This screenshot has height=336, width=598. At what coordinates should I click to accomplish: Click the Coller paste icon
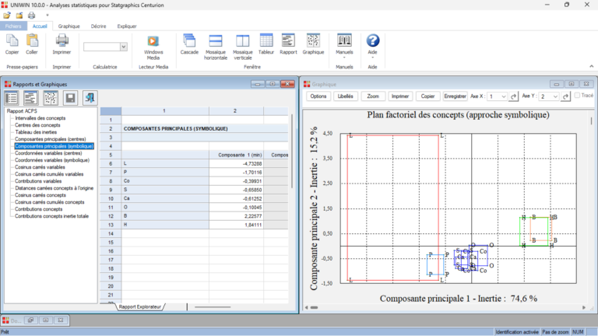(x=32, y=40)
